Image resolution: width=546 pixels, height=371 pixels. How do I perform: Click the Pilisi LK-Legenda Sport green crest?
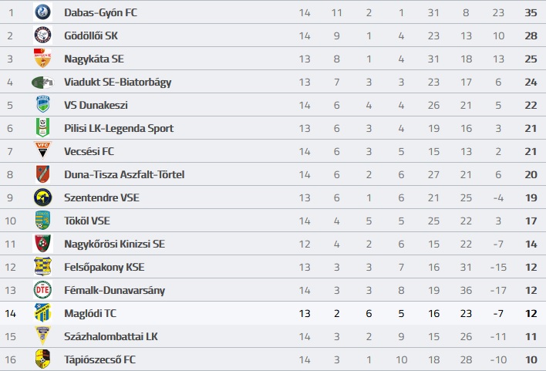(43, 128)
